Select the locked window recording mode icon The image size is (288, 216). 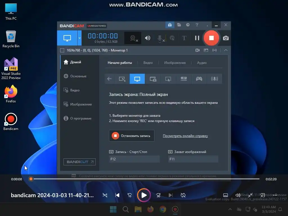click(153, 79)
